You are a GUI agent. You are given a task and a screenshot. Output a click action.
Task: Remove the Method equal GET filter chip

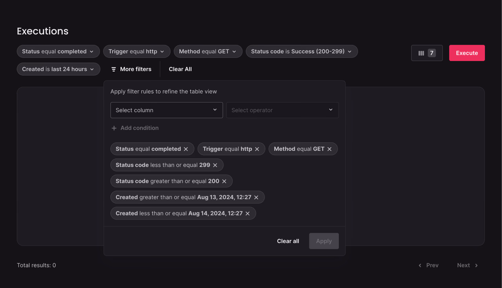coord(329,149)
